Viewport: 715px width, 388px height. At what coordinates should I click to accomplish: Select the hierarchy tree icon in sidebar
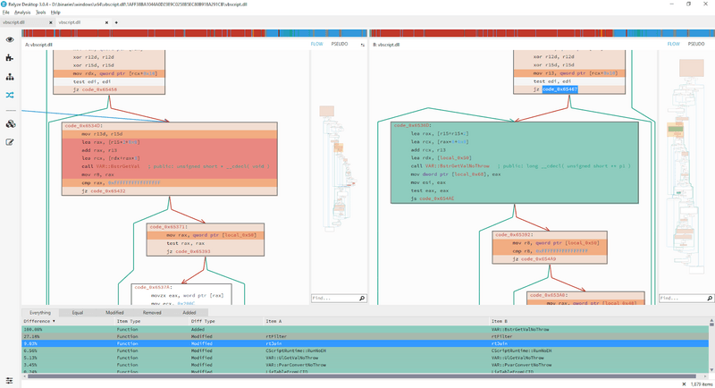[x=10, y=76]
